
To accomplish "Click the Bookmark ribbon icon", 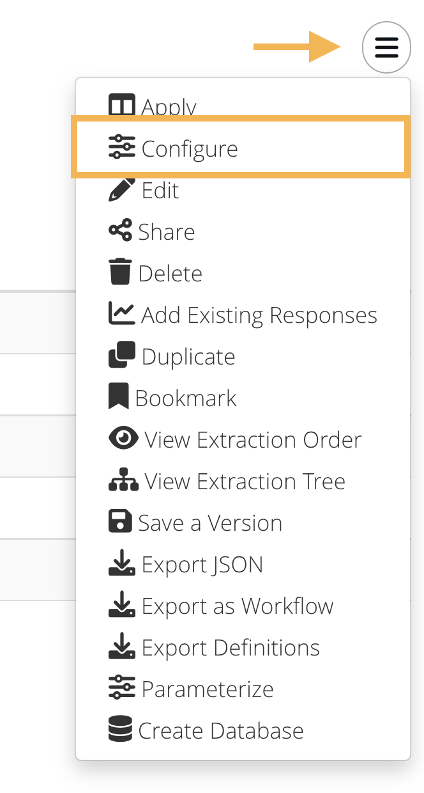I will 119,397.
